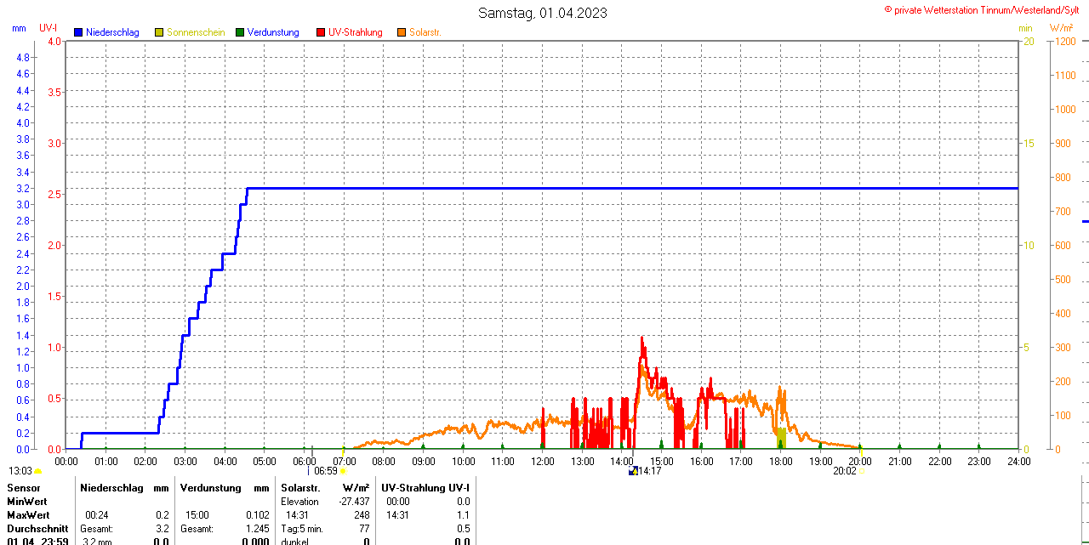
Task: Click the Solarstr. legend label
Action: pos(425,32)
